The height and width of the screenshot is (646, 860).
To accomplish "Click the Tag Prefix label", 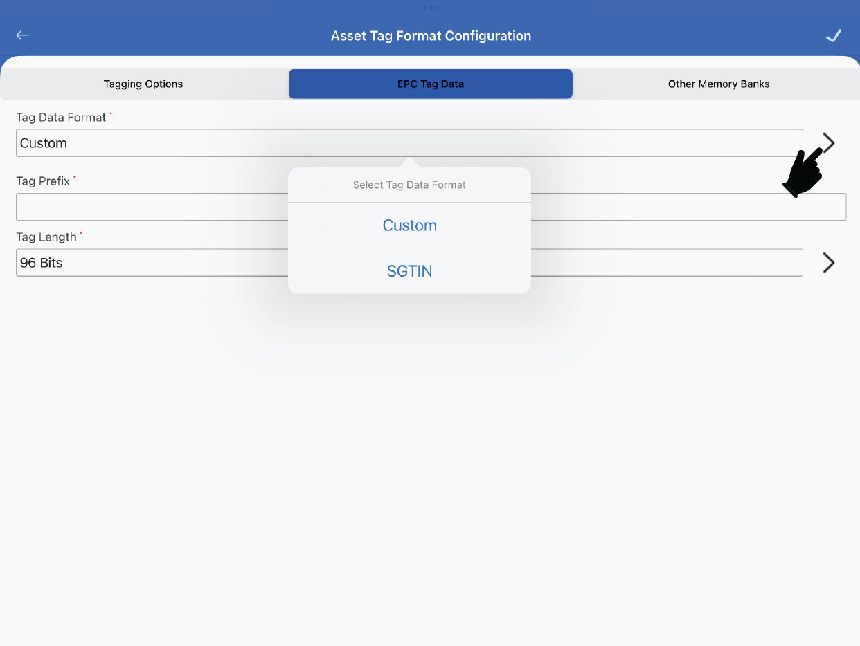I will [43, 181].
